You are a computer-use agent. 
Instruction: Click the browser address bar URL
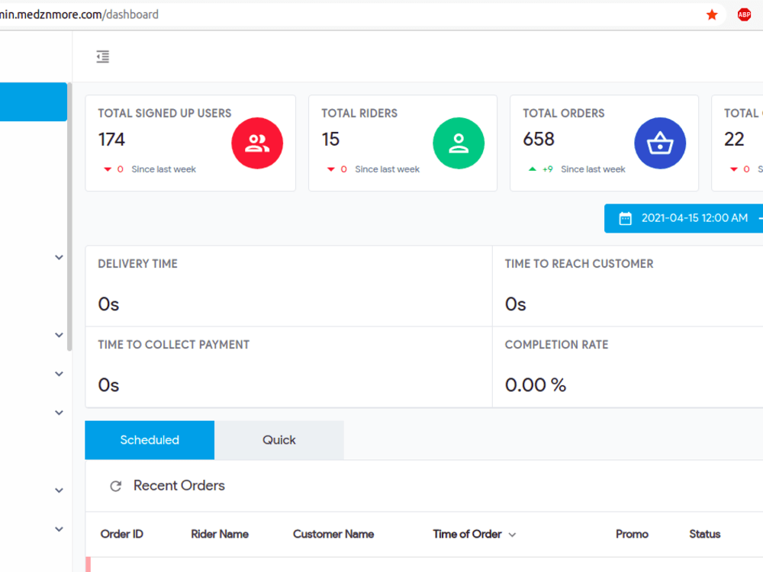(x=79, y=14)
